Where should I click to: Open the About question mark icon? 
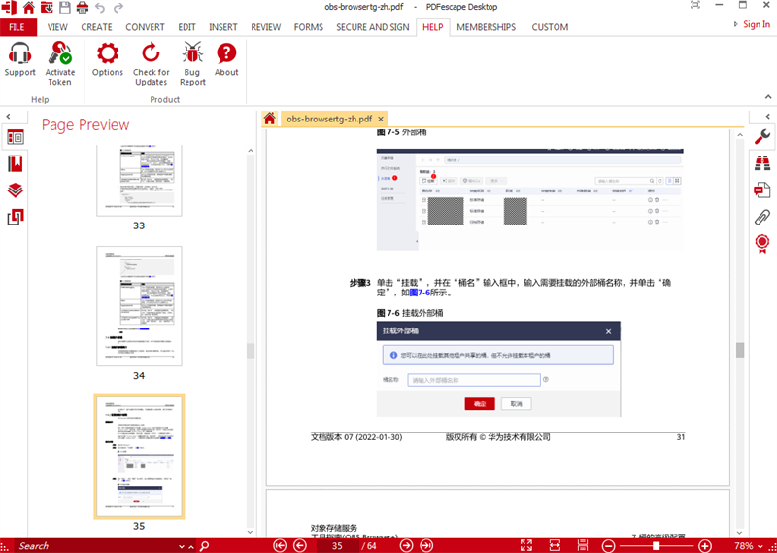(226, 59)
